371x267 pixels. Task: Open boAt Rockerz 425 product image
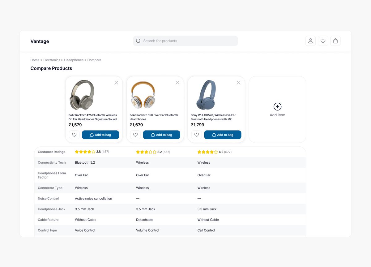click(82, 95)
